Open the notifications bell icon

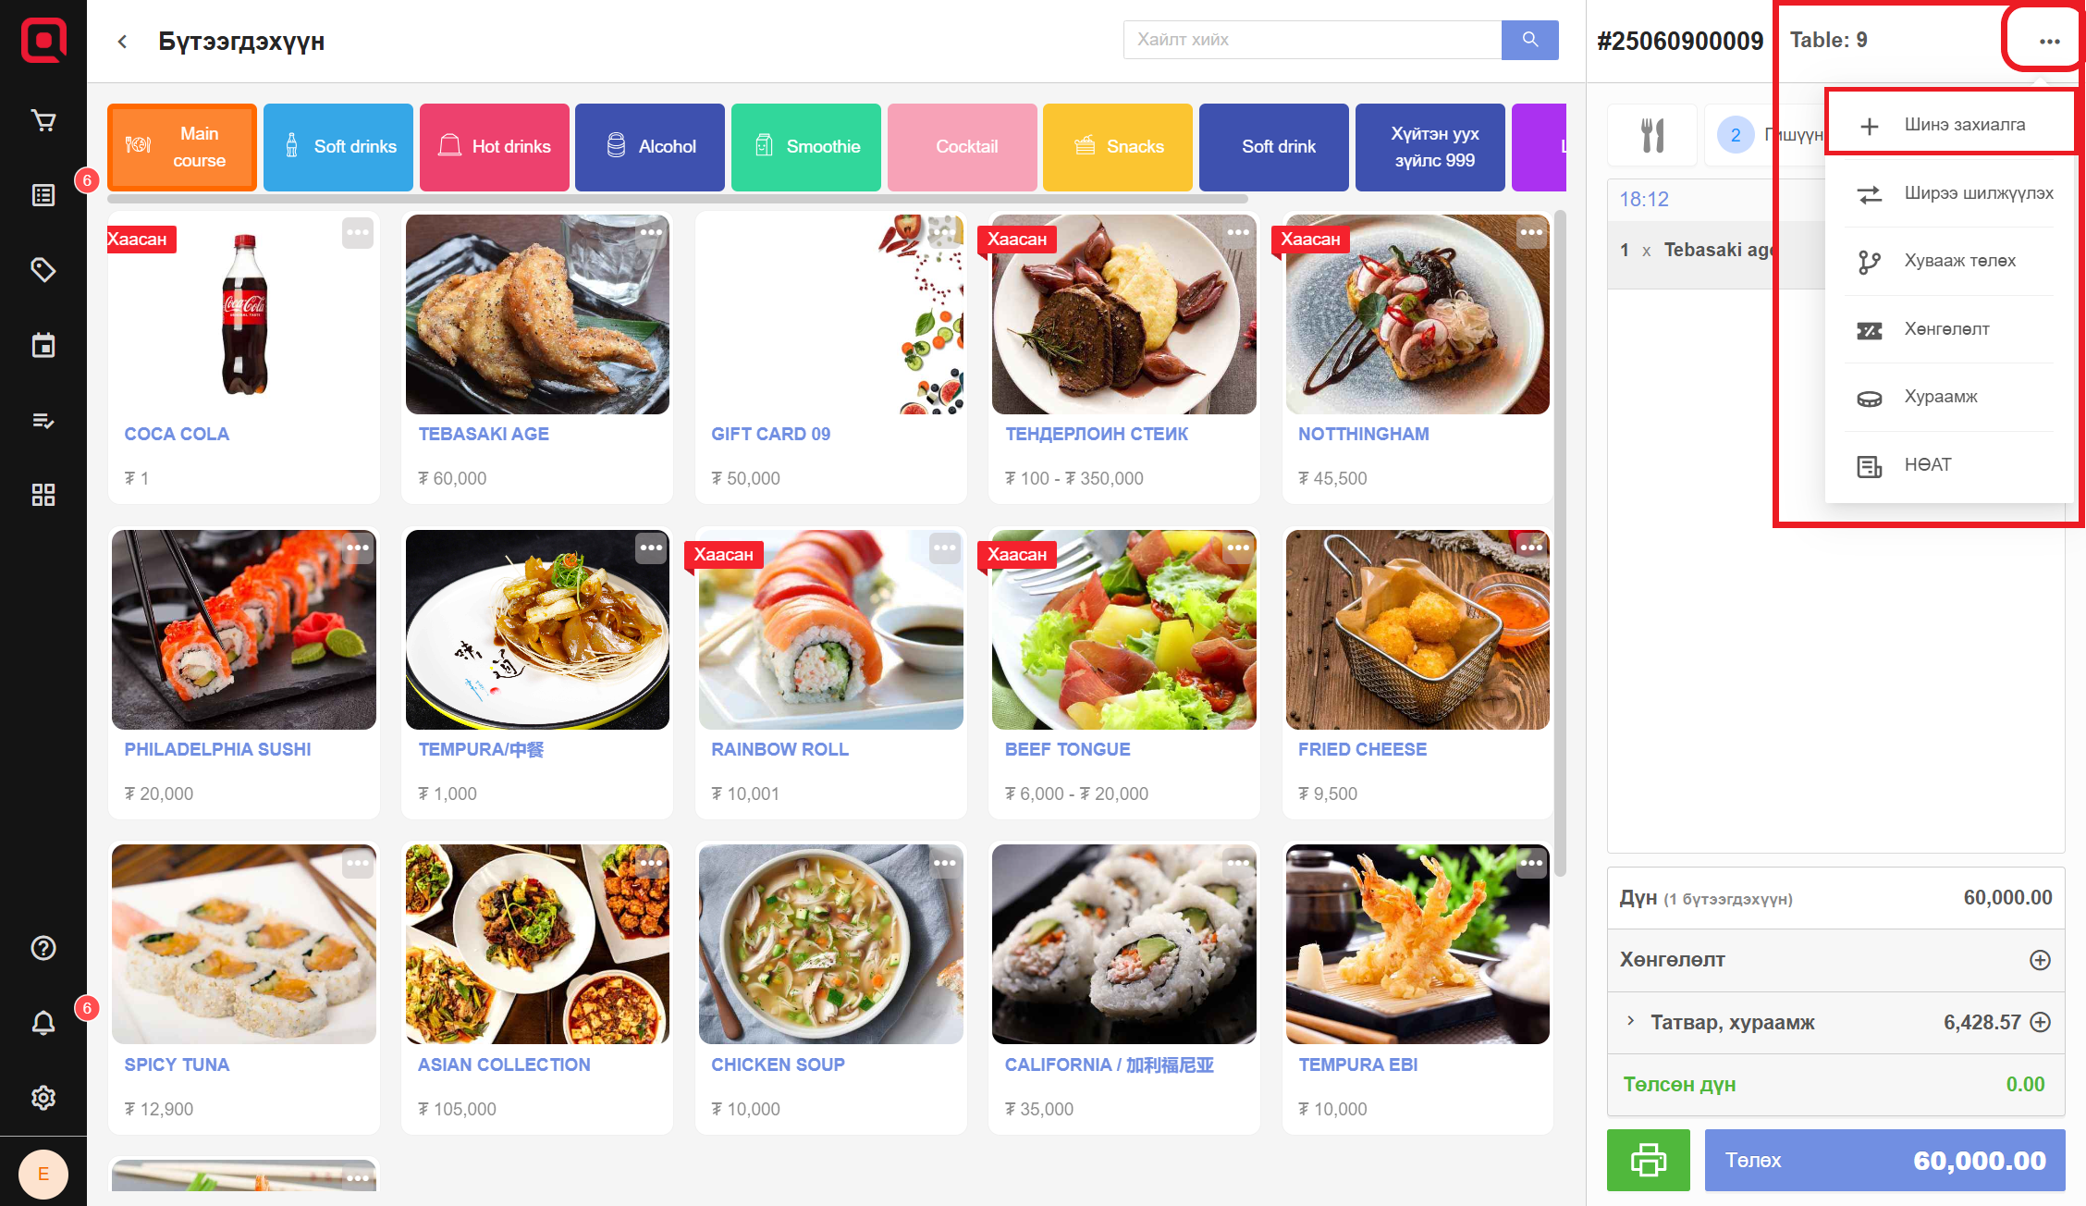(x=43, y=1023)
